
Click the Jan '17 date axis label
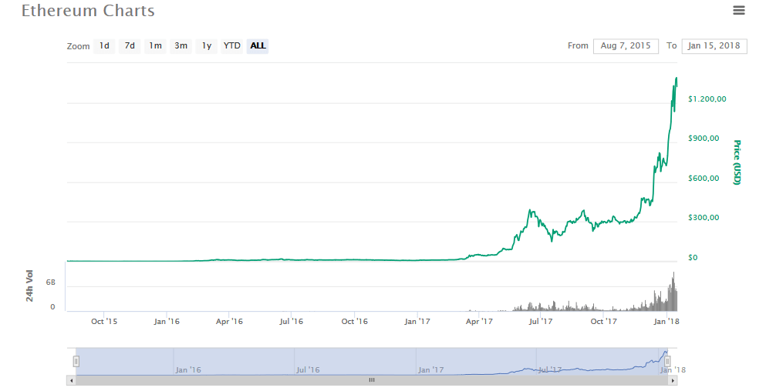[x=417, y=321]
